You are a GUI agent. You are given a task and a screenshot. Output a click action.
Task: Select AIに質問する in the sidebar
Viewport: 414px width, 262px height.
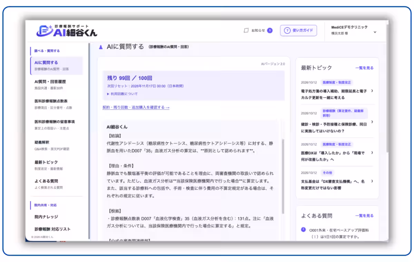tap(57, 65)
